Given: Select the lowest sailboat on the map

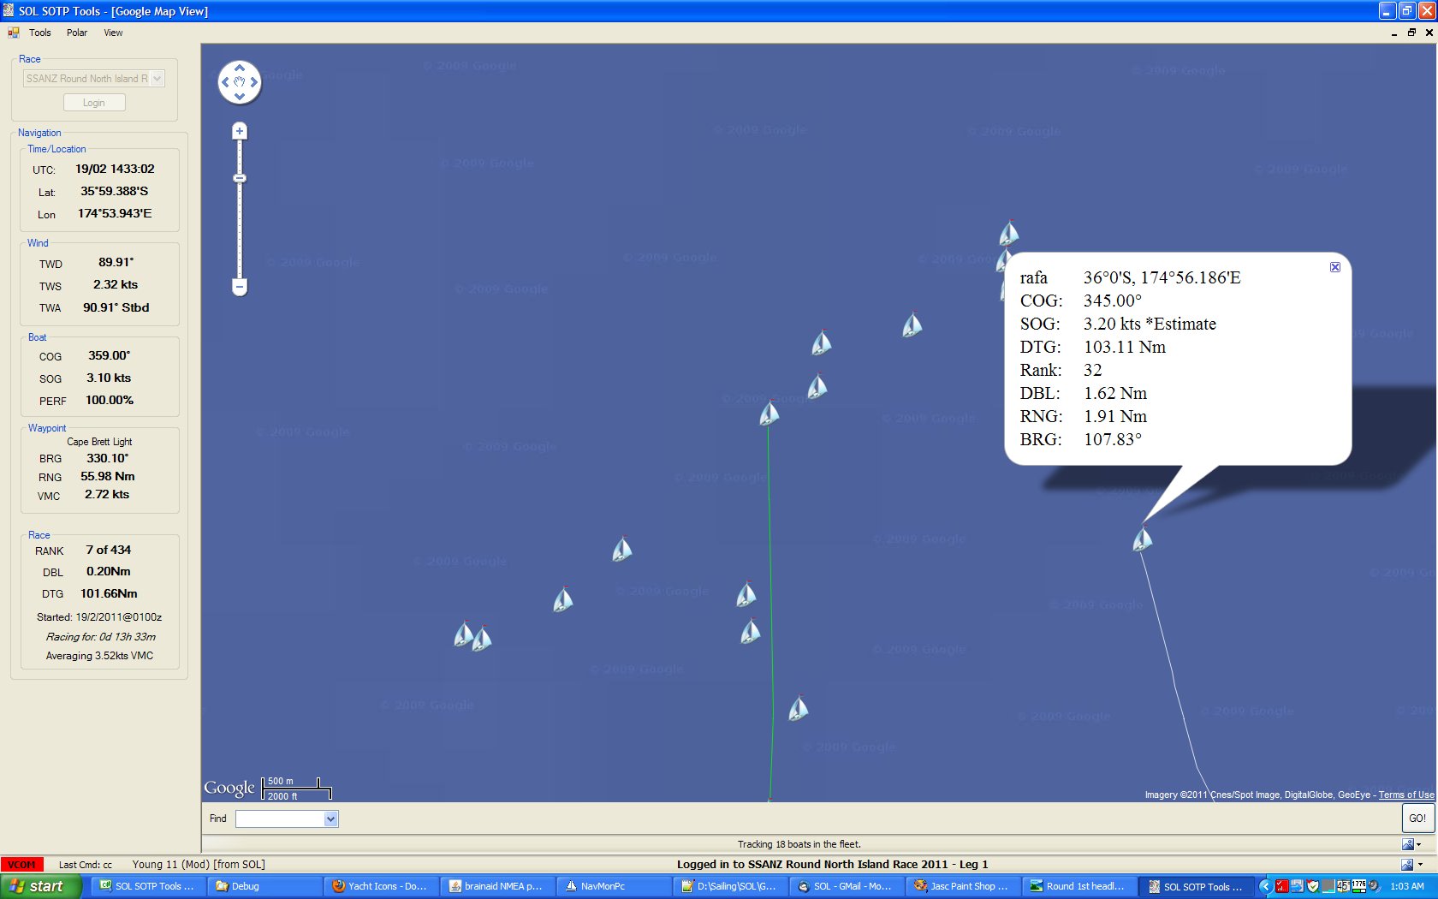Looking at the screenshot, I should (799, 708).
